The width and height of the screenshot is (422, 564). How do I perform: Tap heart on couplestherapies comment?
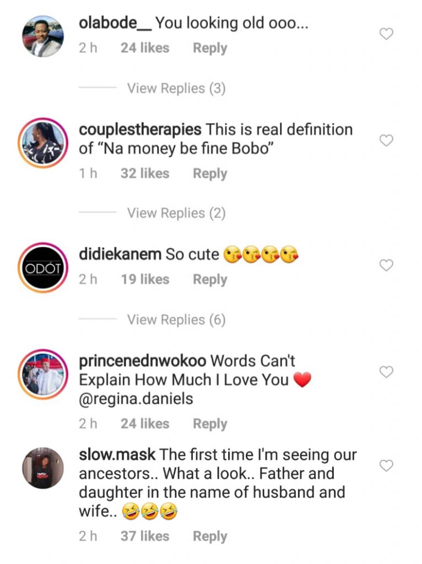pyautogui.click(x=387, y=140)
